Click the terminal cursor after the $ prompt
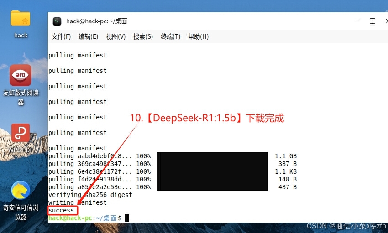Screen dimensions: 388x233 [x=127, y=218]
